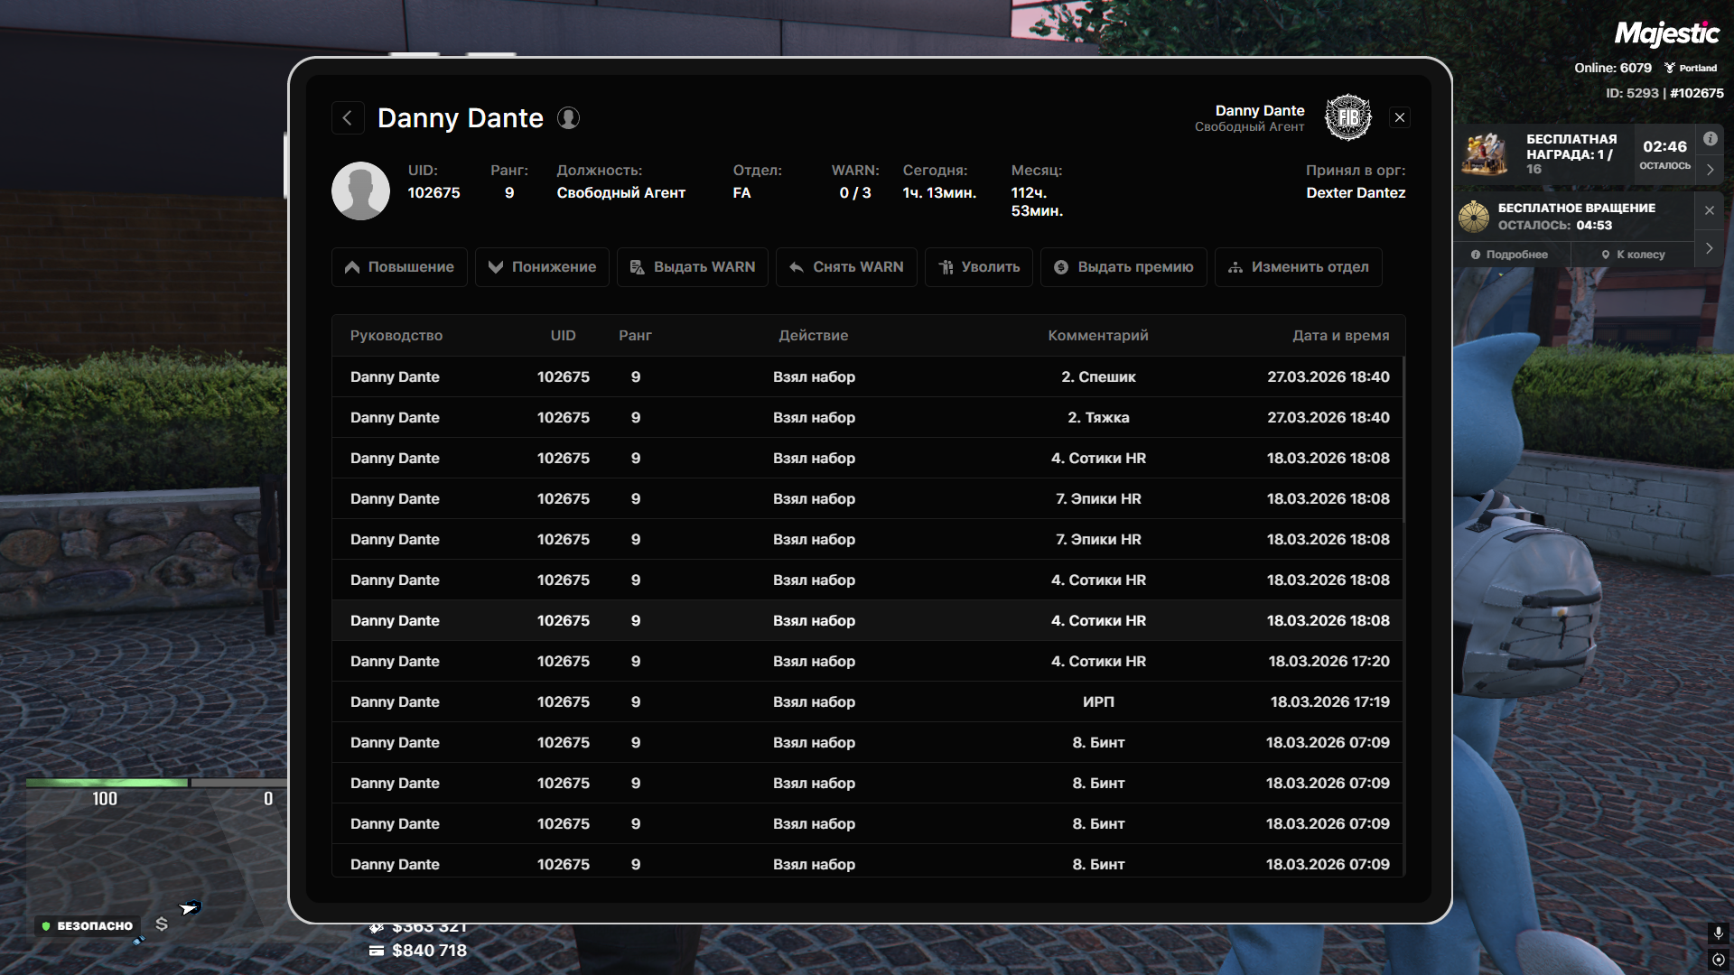Open Подробнее link in spin banner
This screenshot has height=975, width=1734.
click(1509, 255)
